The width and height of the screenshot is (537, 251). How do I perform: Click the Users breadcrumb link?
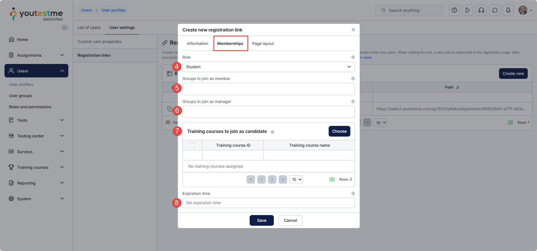tap(86, 10)
